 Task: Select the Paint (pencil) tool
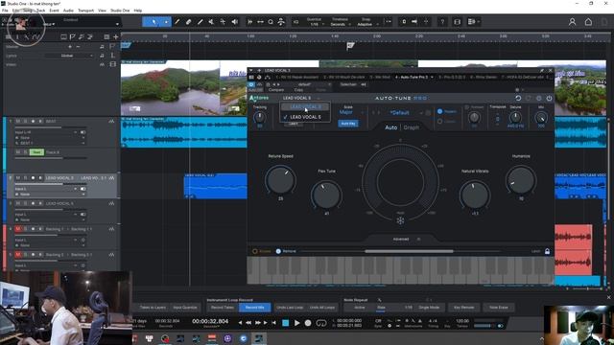177,22
